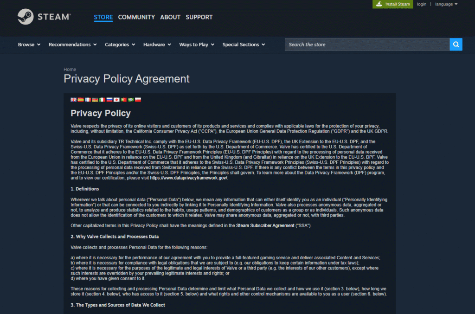
Task: Select the Russian flag icon
Action: point(109,100)
